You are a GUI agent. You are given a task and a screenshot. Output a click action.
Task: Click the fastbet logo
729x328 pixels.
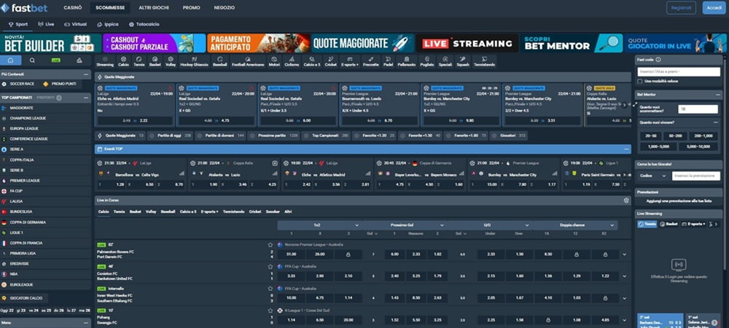click(x=24, y=8)
